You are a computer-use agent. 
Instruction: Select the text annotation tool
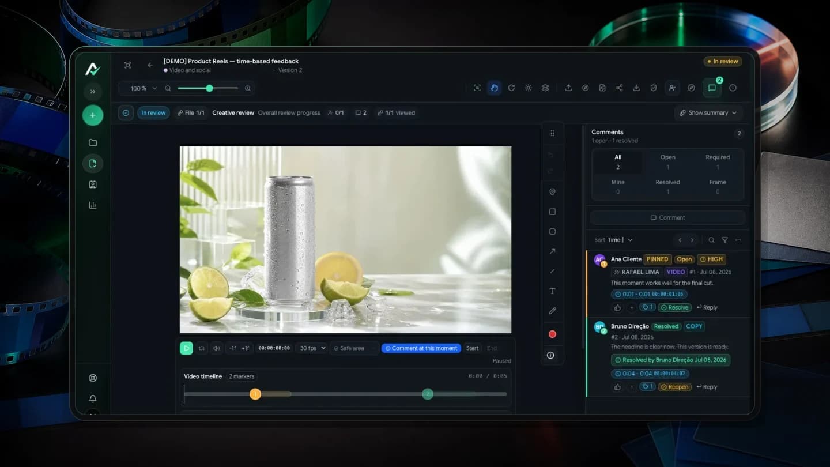(x=552, y=291)
